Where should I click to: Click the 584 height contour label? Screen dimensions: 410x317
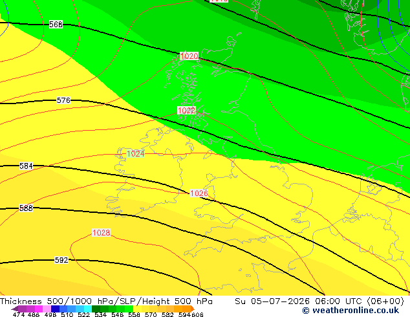click(26, 166)
